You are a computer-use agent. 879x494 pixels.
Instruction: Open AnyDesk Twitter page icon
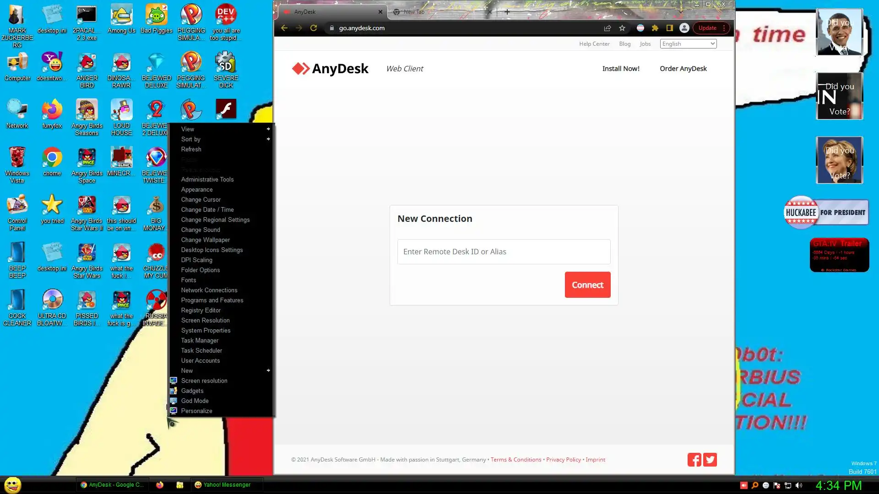tap(710, 460)
